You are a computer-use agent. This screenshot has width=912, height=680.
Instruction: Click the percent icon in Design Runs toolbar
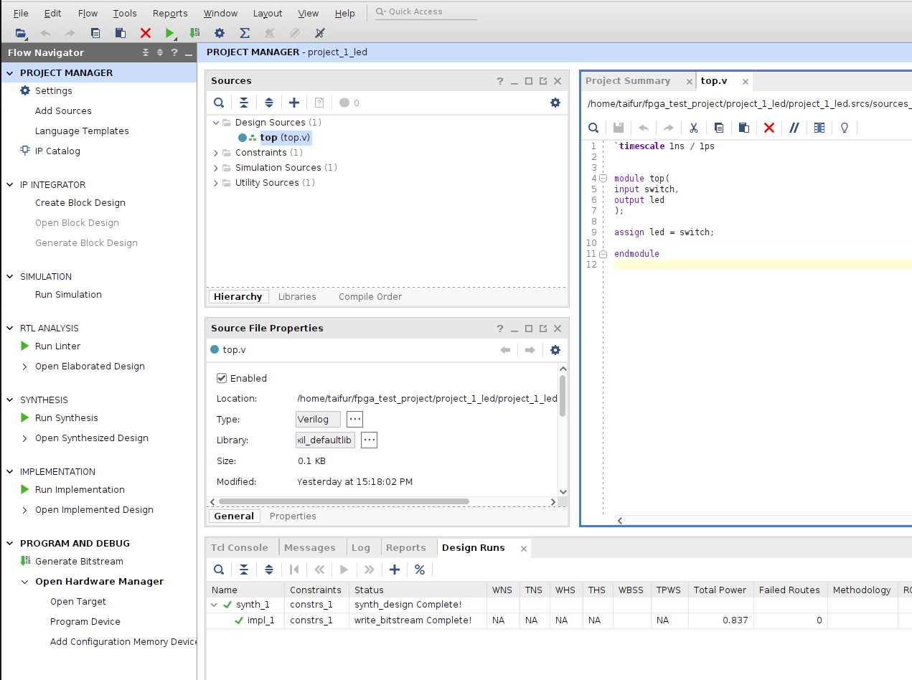[x=420, y=570]
